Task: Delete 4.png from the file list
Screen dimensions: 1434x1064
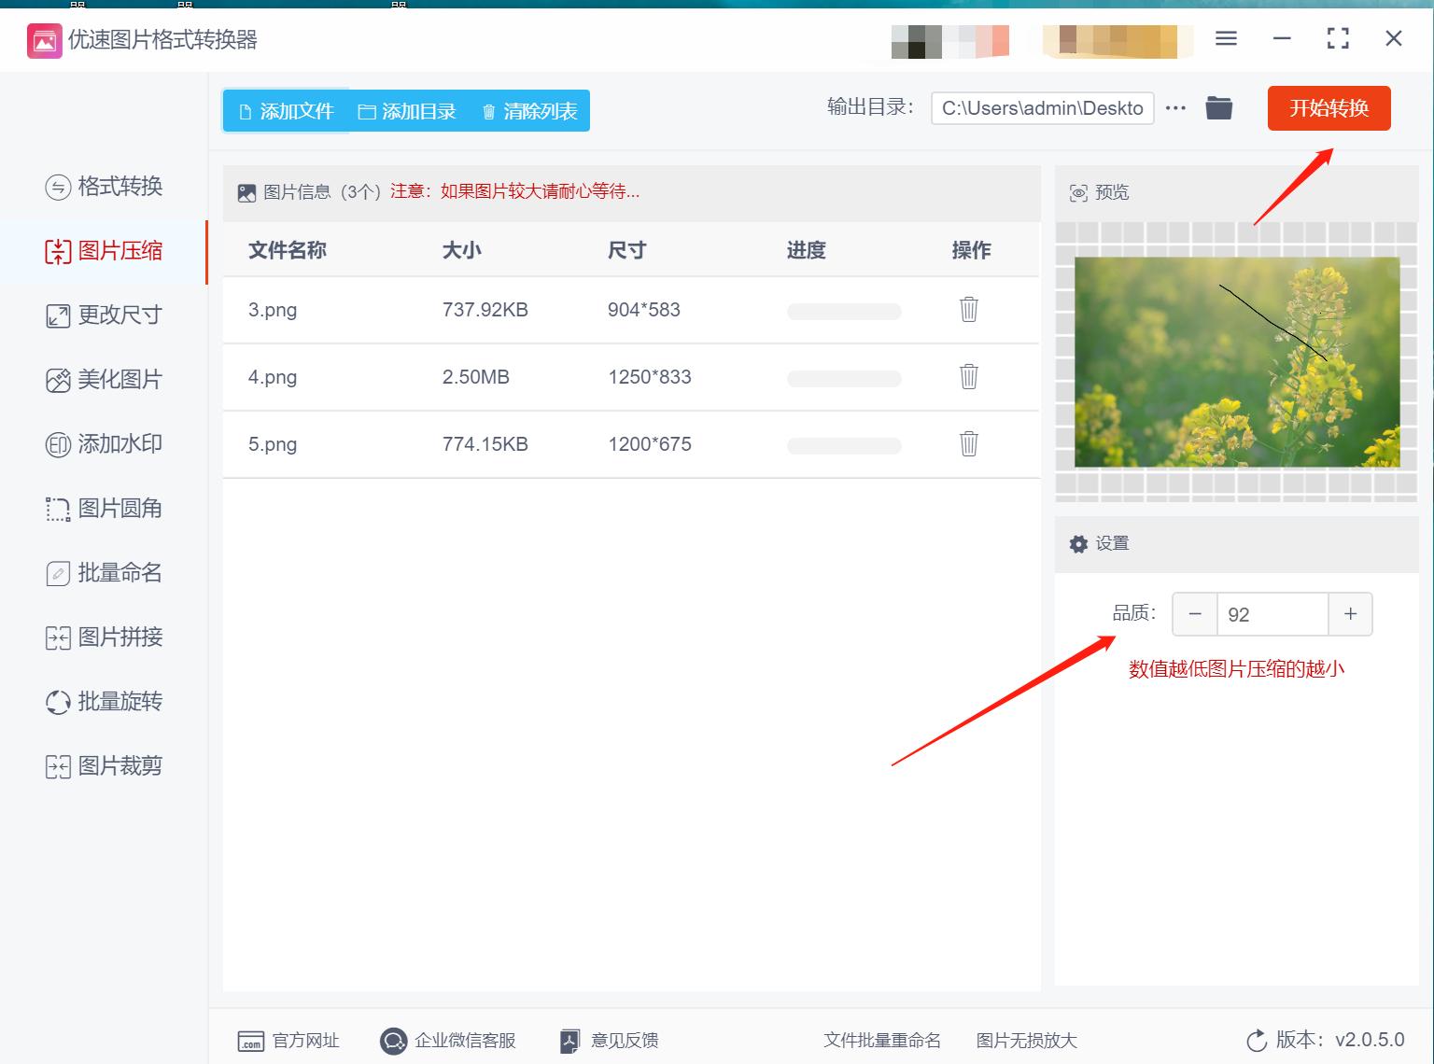Action: click(x=968, y=377)
